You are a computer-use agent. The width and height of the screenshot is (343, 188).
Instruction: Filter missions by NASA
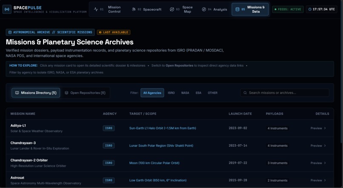[185, 93]
